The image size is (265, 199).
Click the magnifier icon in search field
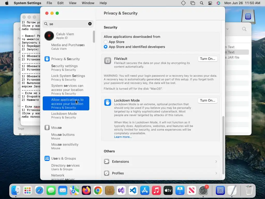(x=46, y=24)
